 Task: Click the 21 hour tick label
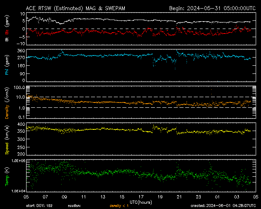[x=179, y=197]
